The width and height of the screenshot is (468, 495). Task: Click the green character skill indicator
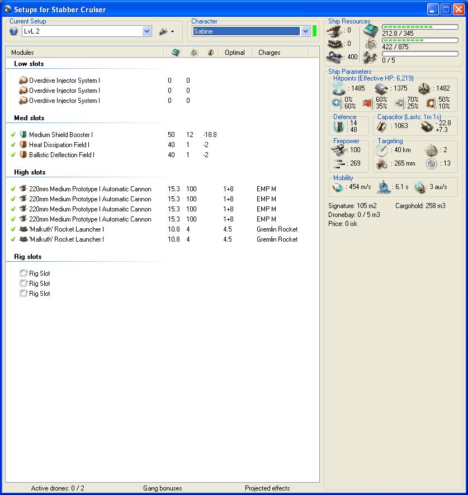tap(314, 31)
